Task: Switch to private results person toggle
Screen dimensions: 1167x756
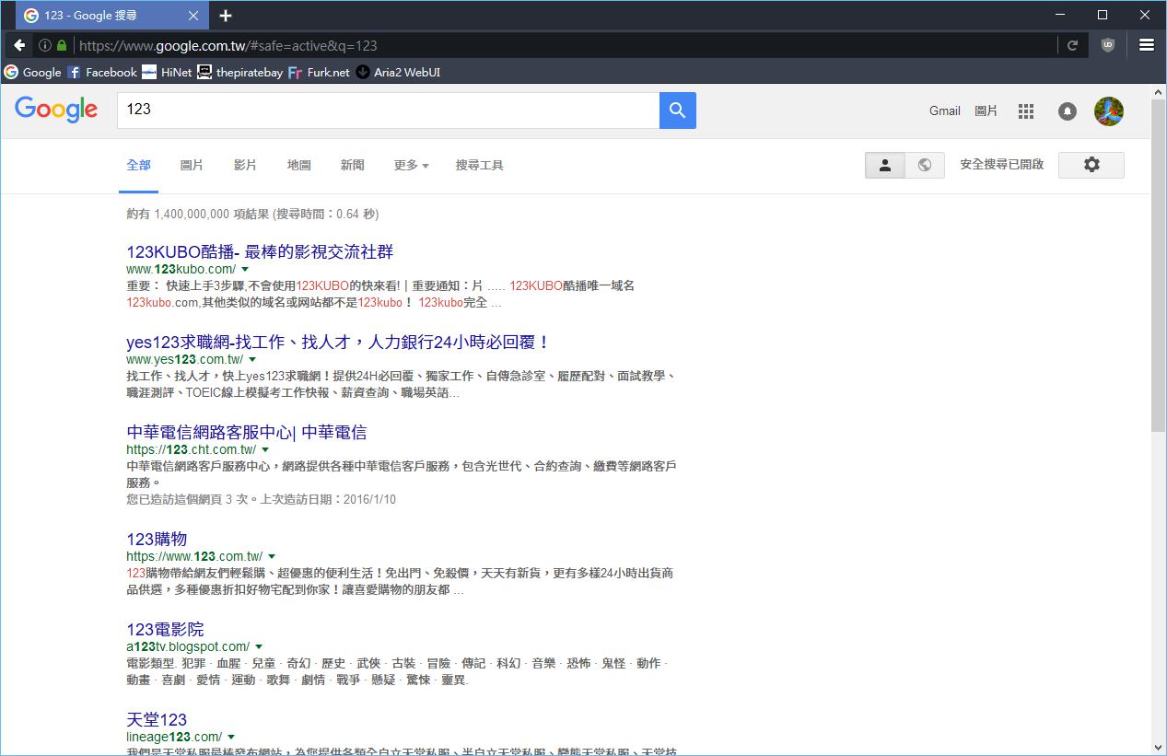Action: (x=885, y=165)
